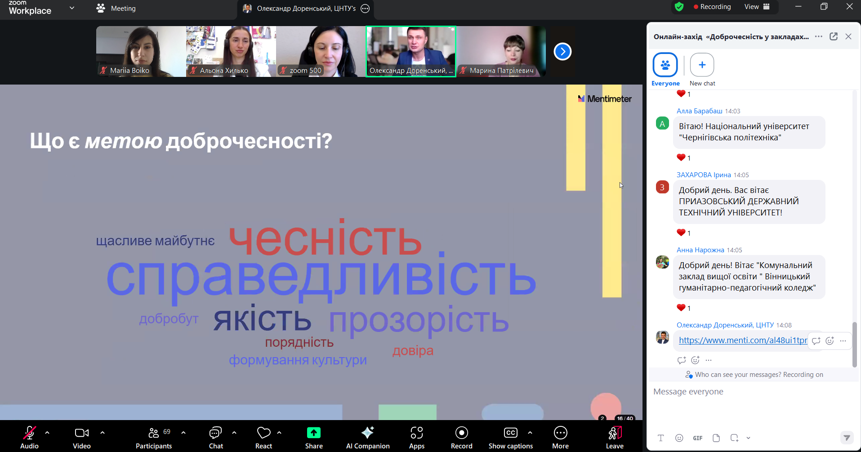Open the menti.com link in chat
The width and height of the screenshot is (861, 452).
tap(742, 340)
